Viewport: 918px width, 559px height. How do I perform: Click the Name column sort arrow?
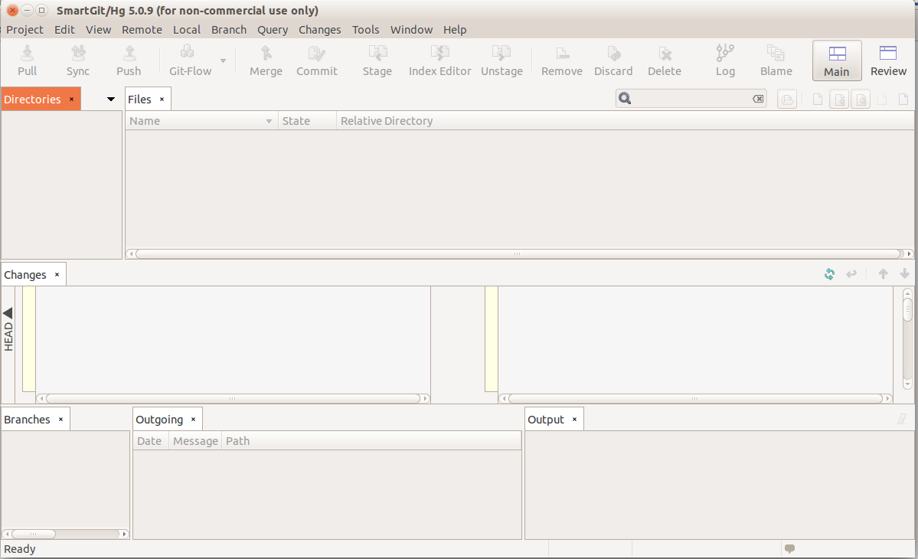(269, 121)
